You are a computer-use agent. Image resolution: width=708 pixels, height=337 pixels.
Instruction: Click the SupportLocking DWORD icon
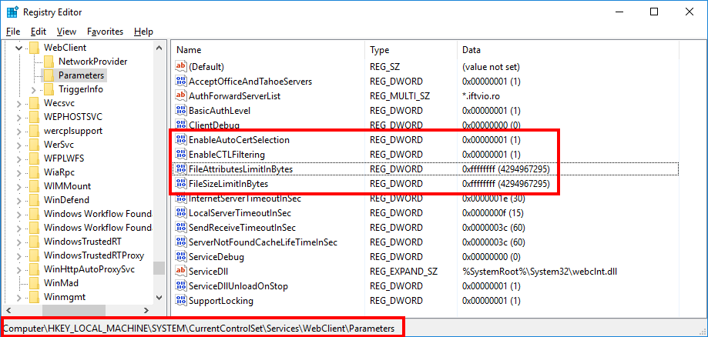(x=181, y=301)
